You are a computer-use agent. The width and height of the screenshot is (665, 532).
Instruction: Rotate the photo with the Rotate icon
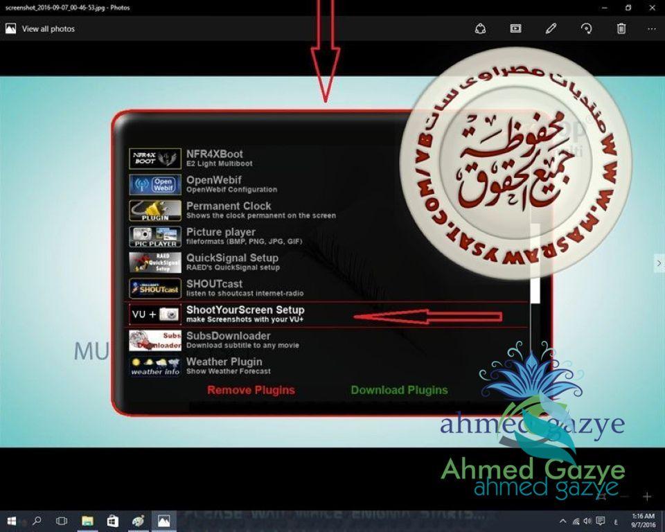click(587, 29)
